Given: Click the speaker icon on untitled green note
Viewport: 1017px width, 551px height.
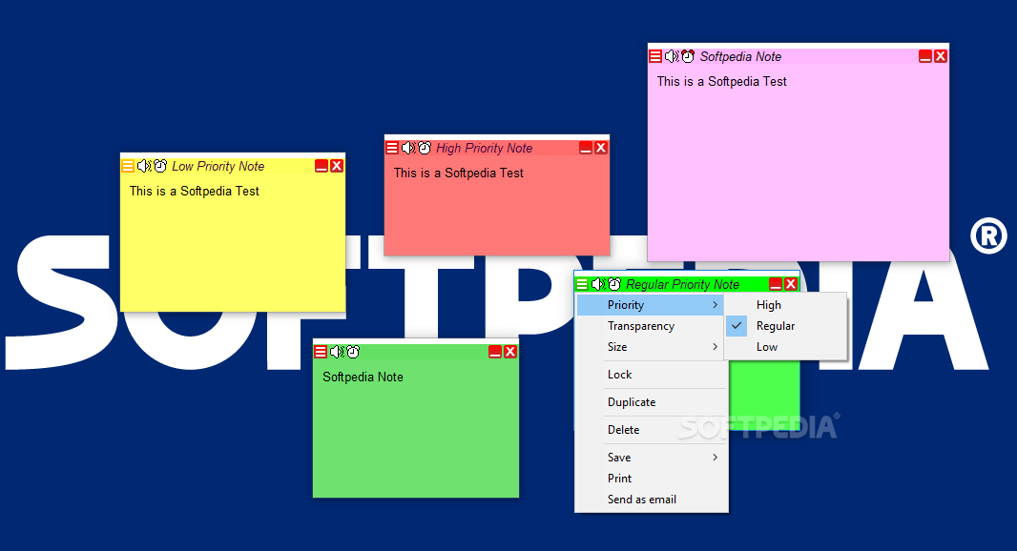Looking at the screenshot, I should [x=337, y=352].
